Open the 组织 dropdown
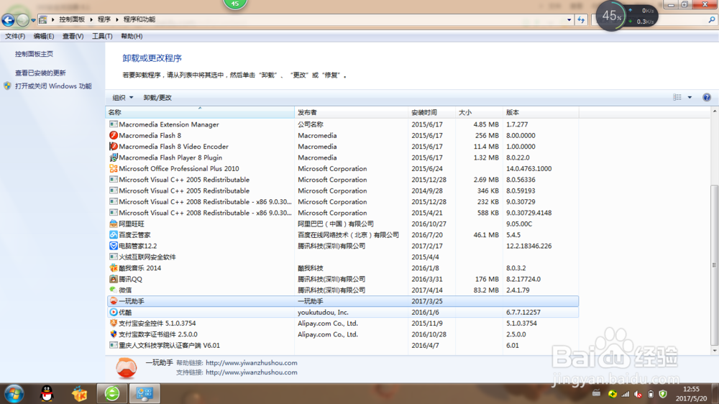719x404 pixels. [122, 98]
